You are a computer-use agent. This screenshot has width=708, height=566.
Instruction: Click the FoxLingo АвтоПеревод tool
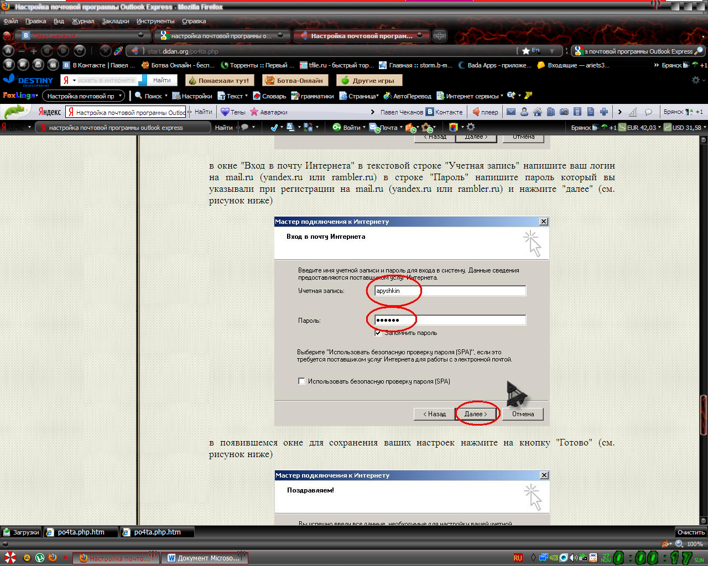(x=407, y=96)
